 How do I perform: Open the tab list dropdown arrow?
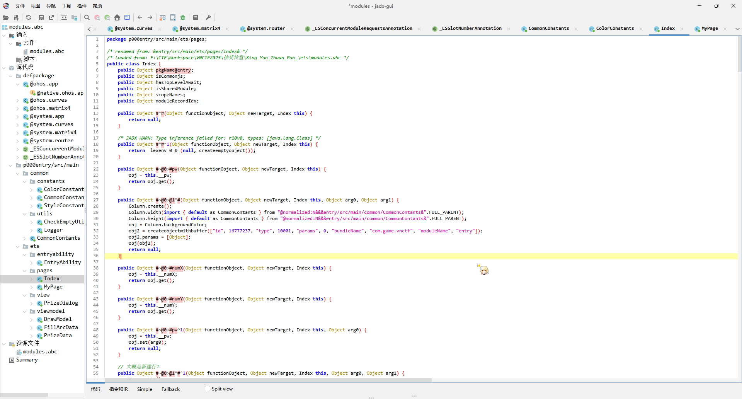(x=737, y=29)
